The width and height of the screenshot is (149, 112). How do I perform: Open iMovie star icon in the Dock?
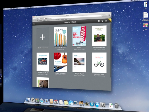[86, 104]
